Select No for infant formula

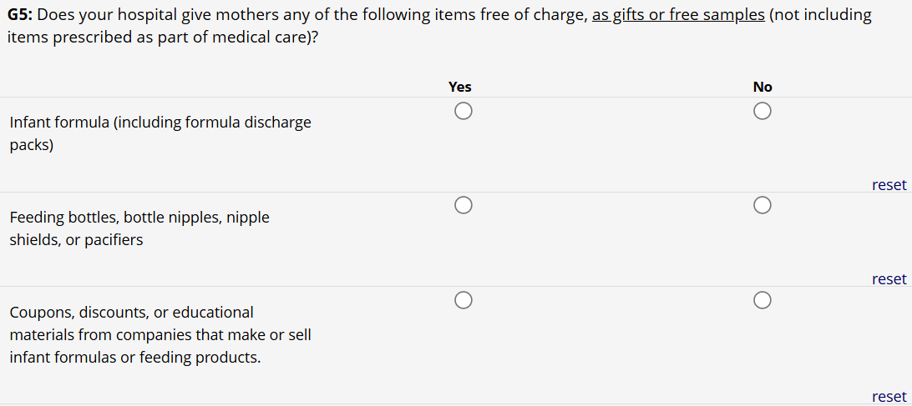761,111
